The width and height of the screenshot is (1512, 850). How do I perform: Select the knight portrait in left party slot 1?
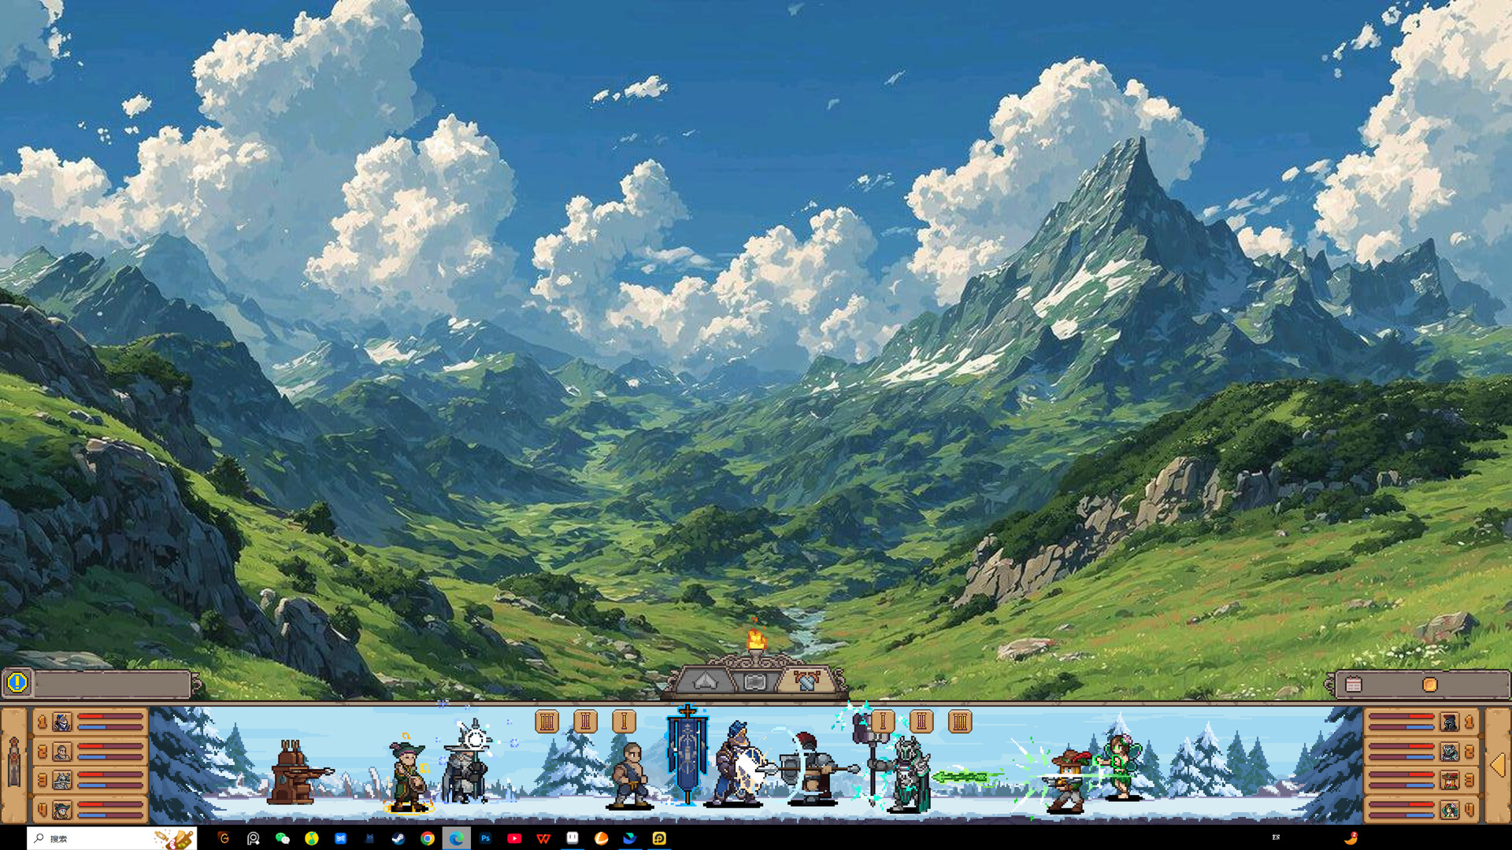[x=61, y=722]
